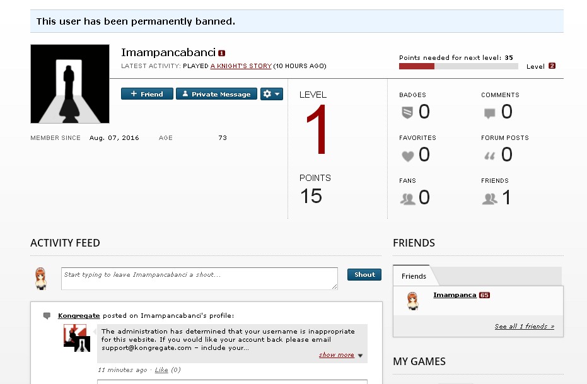This screenshot has height=384, width=587.
Task: Click the favorites heart icon
Action: [407, 156]
